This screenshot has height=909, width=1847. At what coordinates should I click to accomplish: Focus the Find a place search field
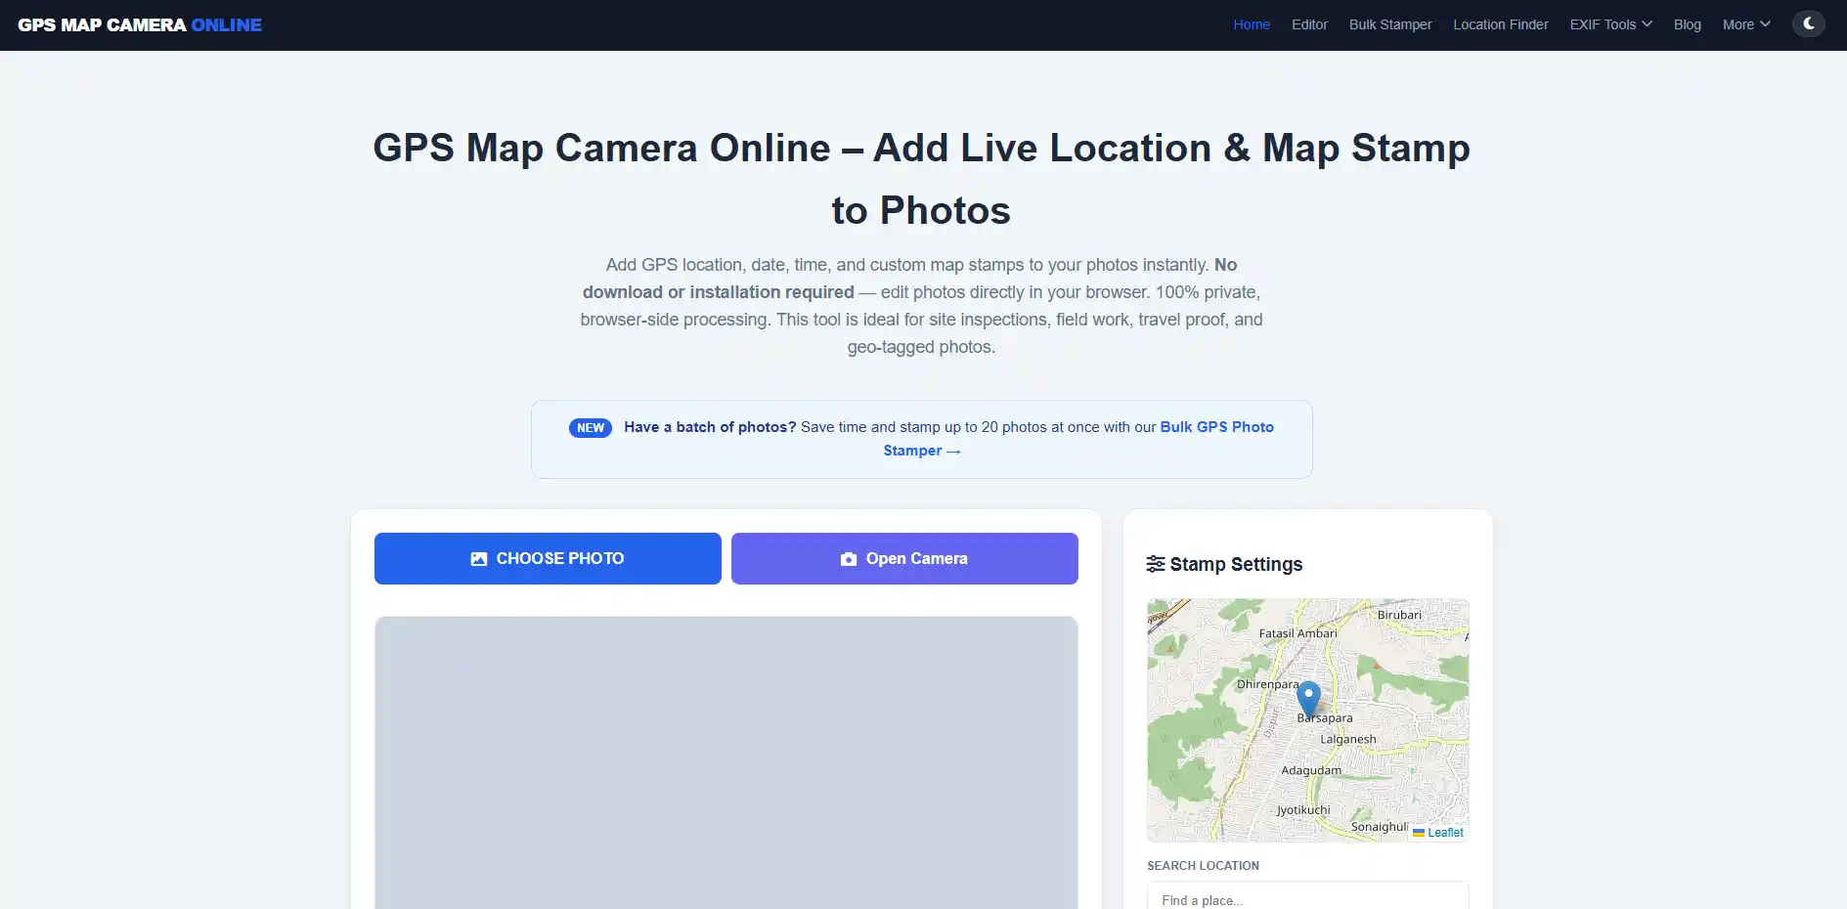pyautogui.click(x=1308, y=899)
